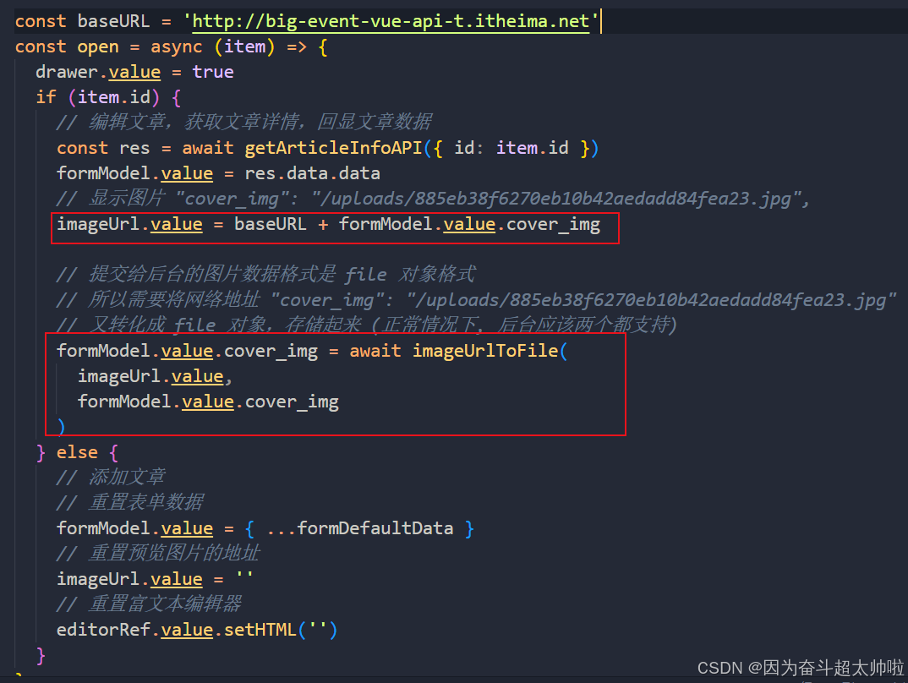Screen dimensions: 908x683
Task: Click the '+' operator after baseURL
Action: [323, 225]
